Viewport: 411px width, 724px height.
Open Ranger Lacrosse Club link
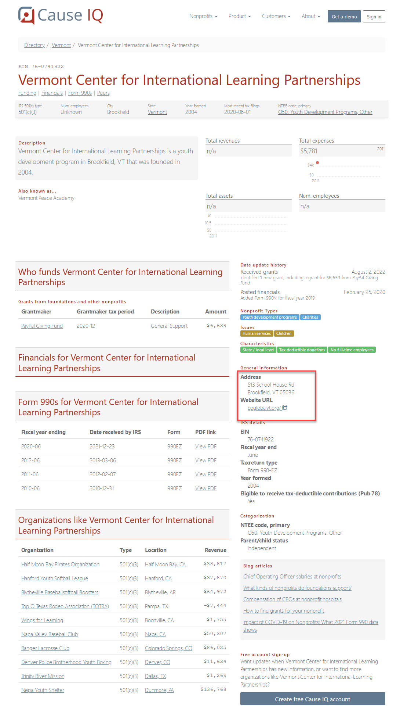(x=45, y=648)
